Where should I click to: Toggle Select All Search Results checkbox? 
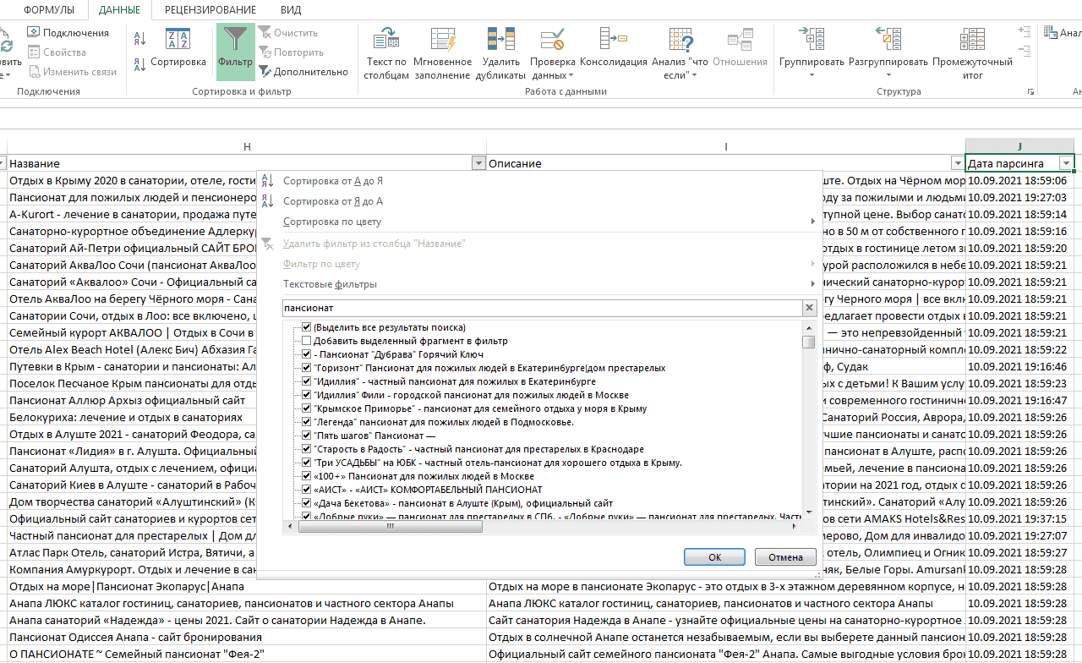(307, 327)
